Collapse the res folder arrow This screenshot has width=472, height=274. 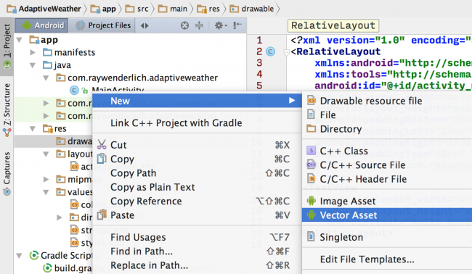tap(33, 129)
